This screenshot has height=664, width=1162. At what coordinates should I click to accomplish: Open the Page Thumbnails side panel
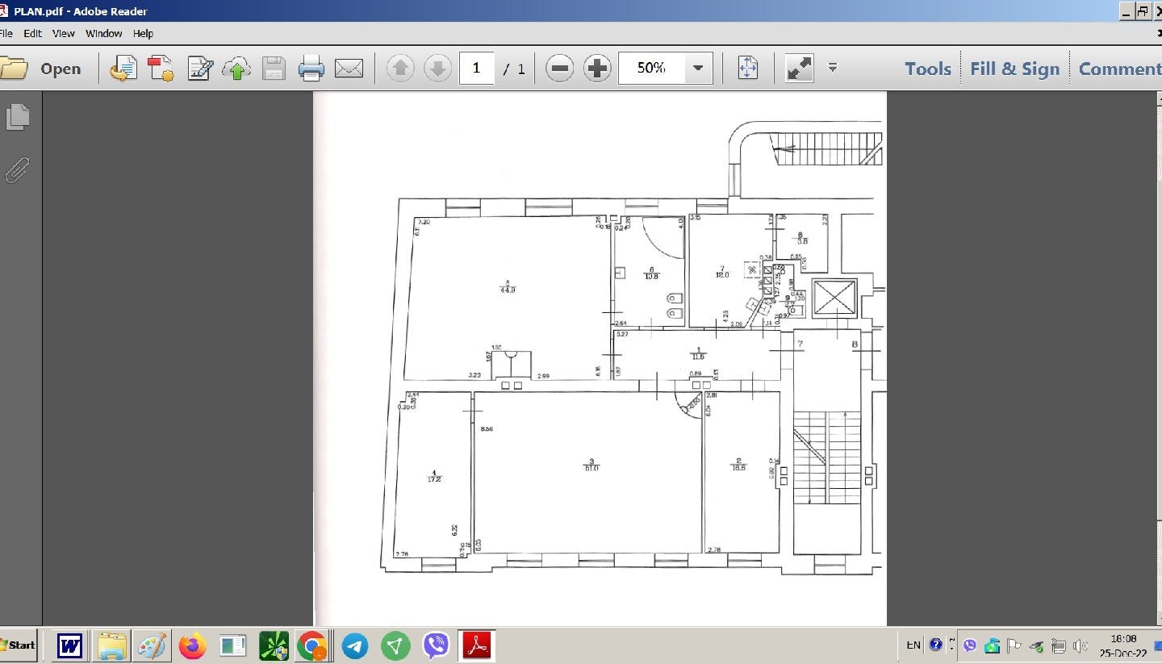tap(17, 117)
